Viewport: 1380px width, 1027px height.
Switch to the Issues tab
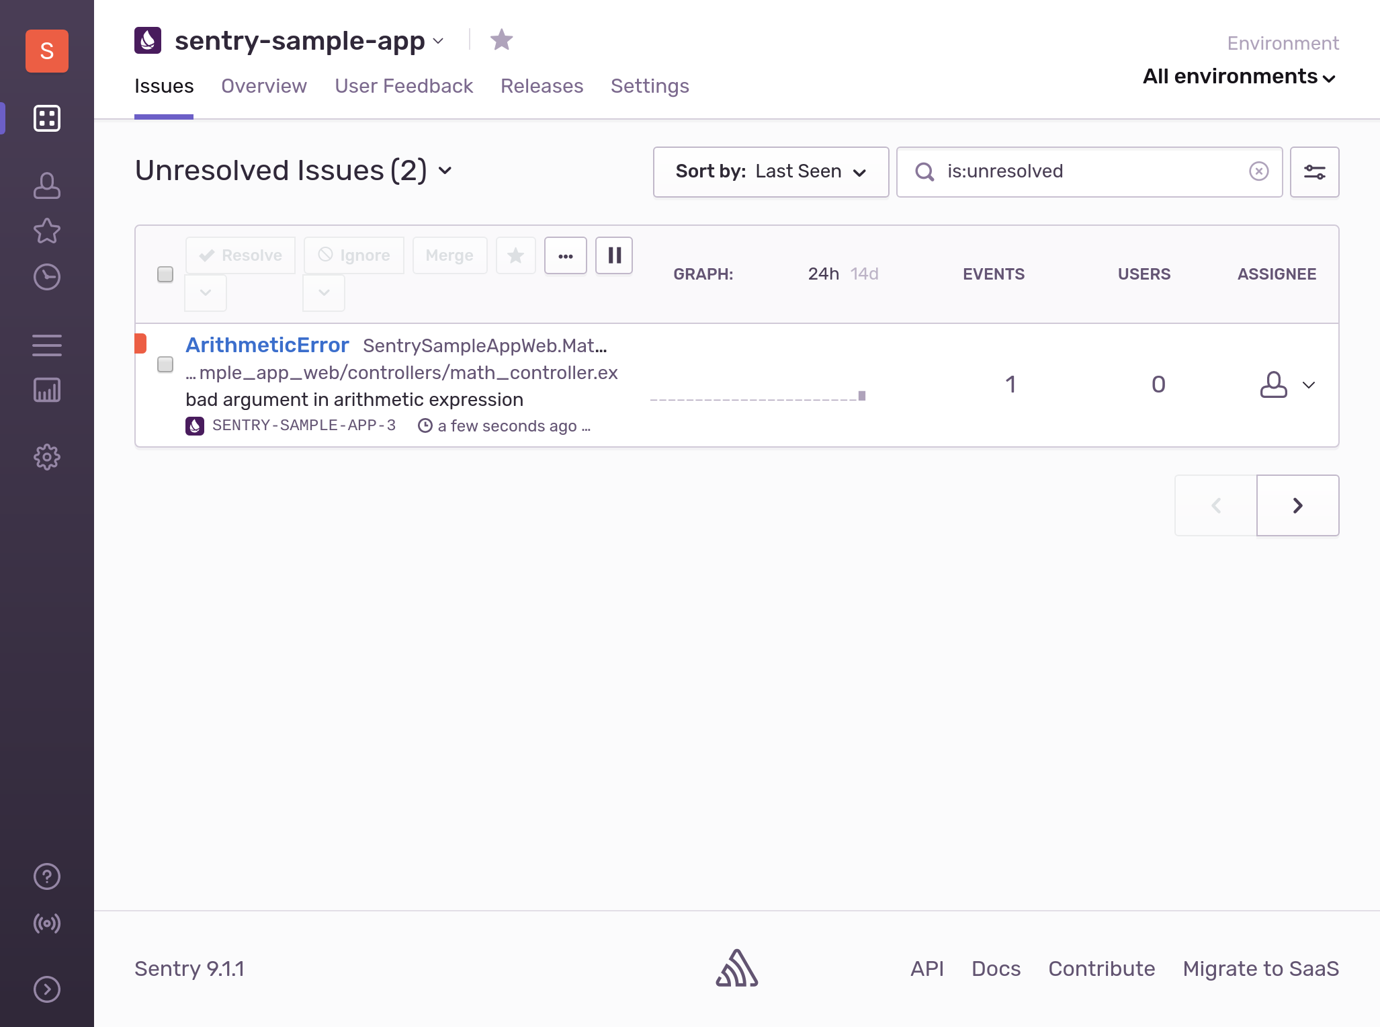coord(164,86)
